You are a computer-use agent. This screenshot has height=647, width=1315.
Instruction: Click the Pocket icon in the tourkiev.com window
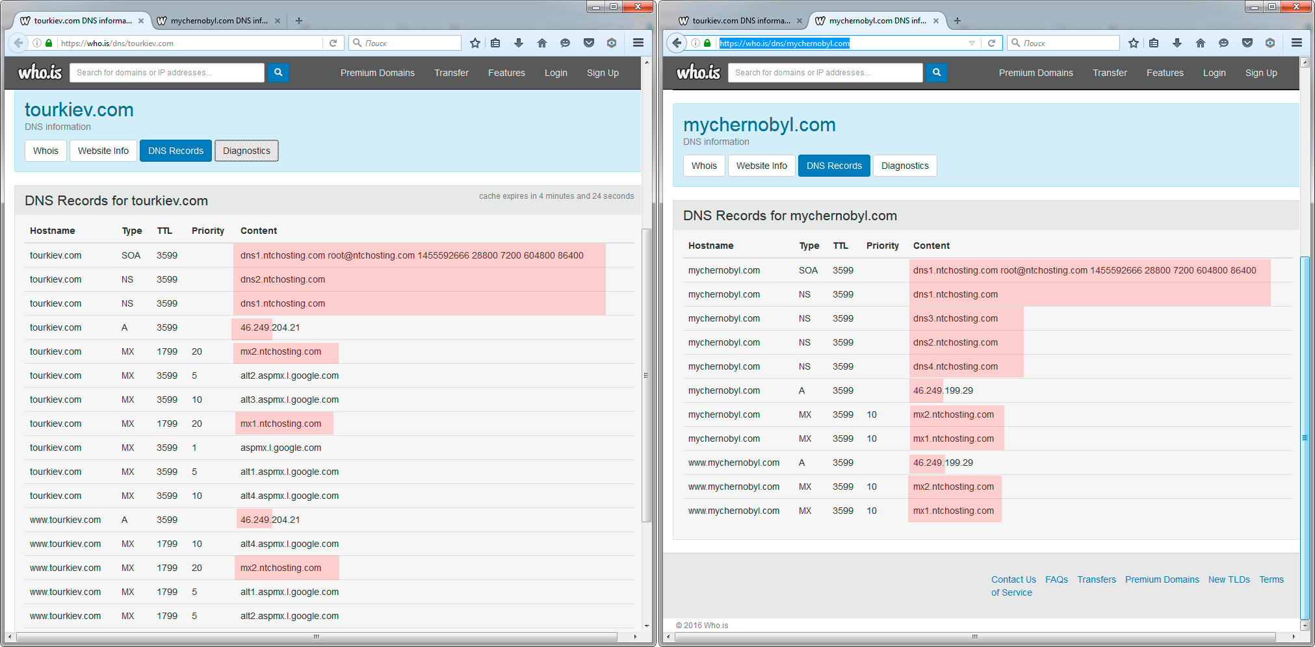pyautogui.click(x=589, y=43)
